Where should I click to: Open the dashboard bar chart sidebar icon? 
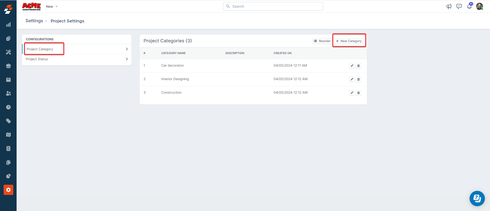tap(8, 25)
